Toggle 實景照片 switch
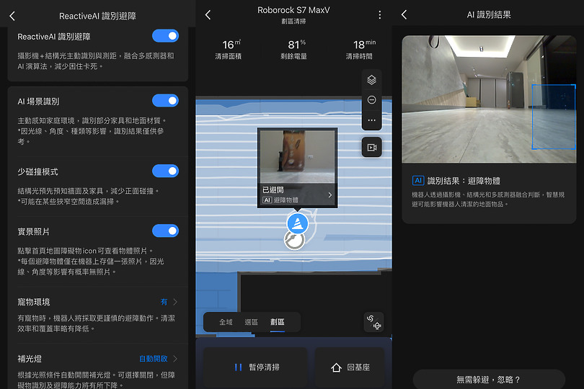 click(165, 231)
